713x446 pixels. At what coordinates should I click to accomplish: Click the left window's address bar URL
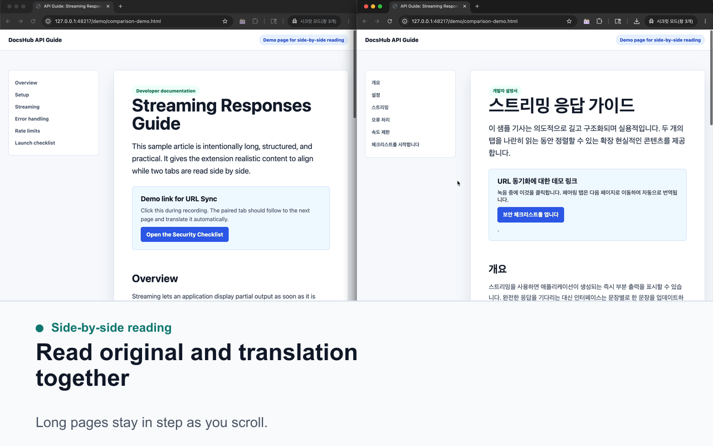pyautogui.click(x=108, y=21)
